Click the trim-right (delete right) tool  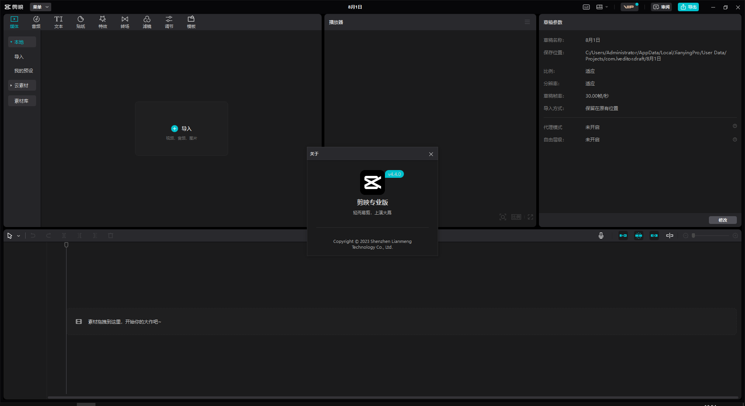pos(95,236)
